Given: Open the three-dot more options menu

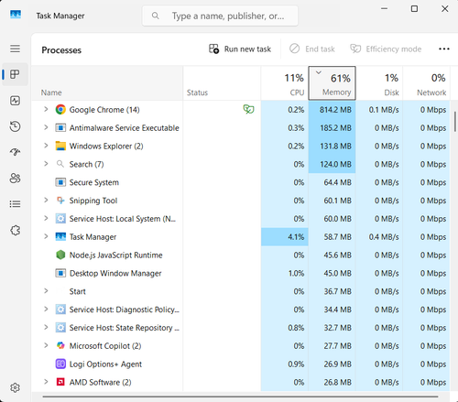Looking at the screenshot, I should click(443, 49).
